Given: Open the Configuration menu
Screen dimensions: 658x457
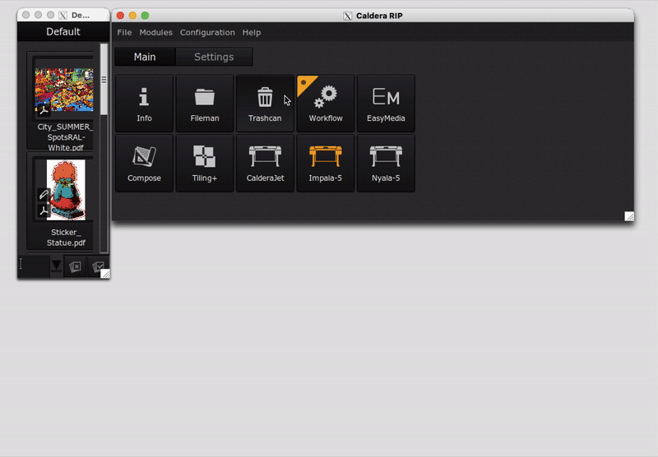Looking at the screenshot, I should point(207,33).
